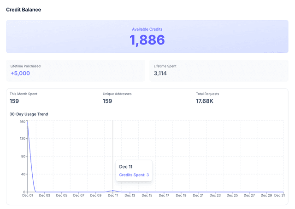Viewport: 295px width, 209px height.
Task: Click the Lifetime Purchased label
Action: pyautogui.click(x=25, y=66)
